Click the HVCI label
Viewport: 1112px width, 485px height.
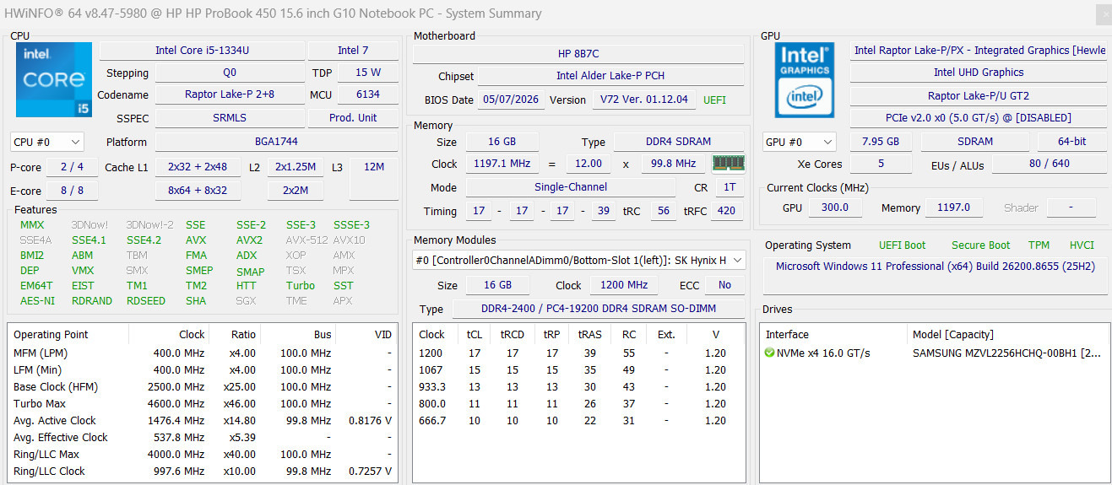pyautogui.click(x=1082, y=245)
